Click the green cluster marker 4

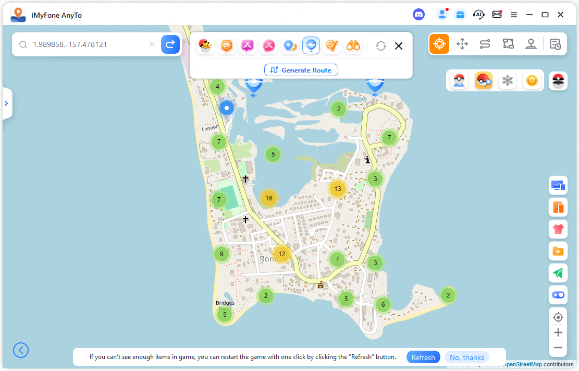(217, 87)
